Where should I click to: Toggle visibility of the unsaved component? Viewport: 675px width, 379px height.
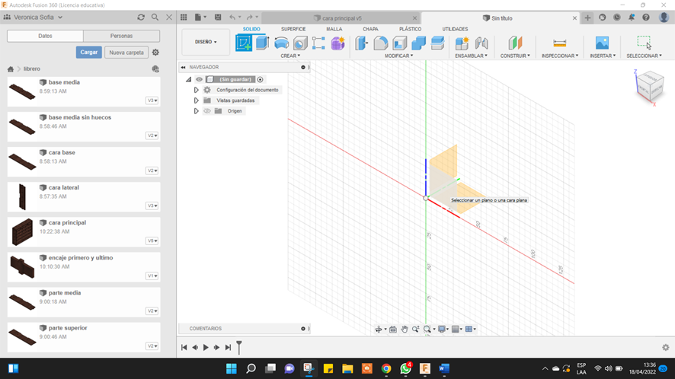tap(199, 79)
